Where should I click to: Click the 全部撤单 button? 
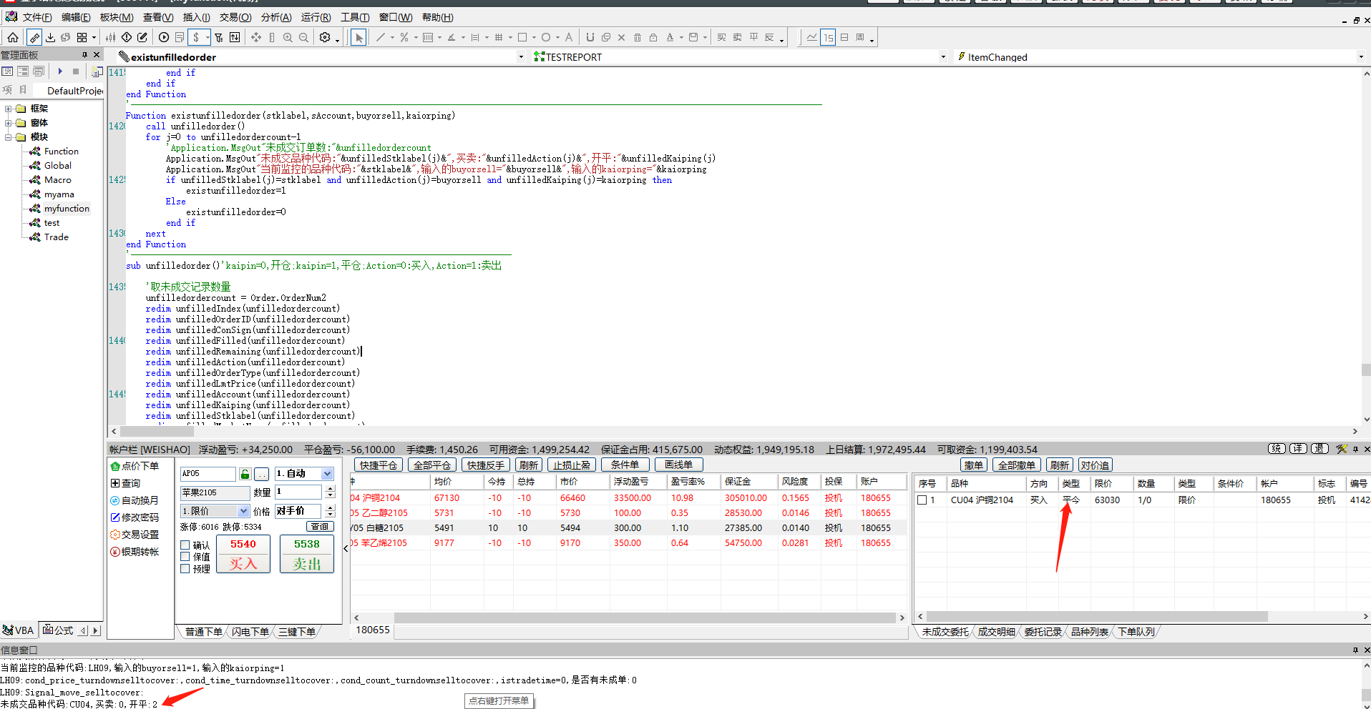[x=1016, y=465]
